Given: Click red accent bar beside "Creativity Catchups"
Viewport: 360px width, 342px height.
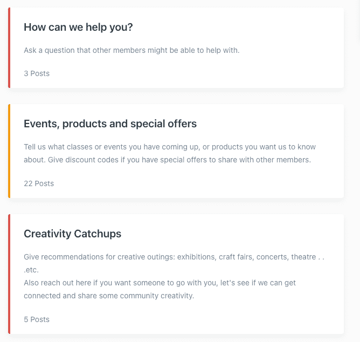Looking at the screenshot, I should coord(9,273).
